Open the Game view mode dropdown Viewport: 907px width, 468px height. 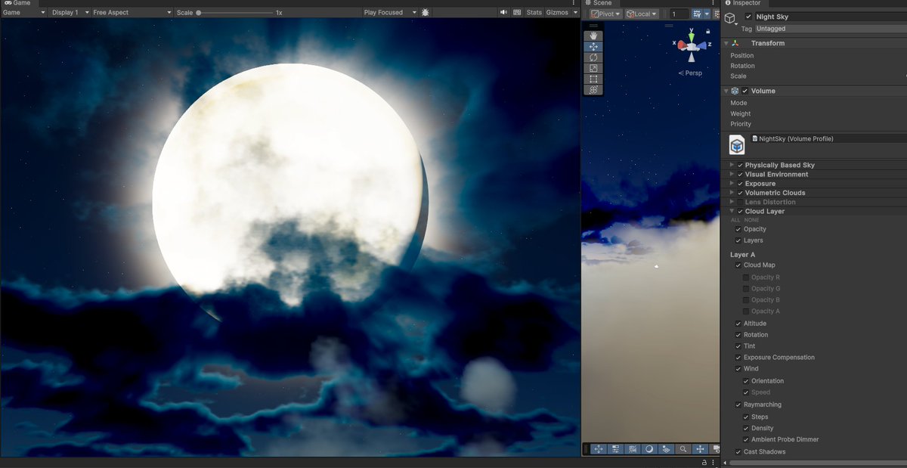23,13
